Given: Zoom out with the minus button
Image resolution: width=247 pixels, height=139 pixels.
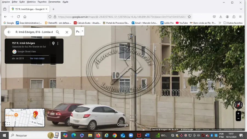Looking at the screenshot, I should click(238, 118).
